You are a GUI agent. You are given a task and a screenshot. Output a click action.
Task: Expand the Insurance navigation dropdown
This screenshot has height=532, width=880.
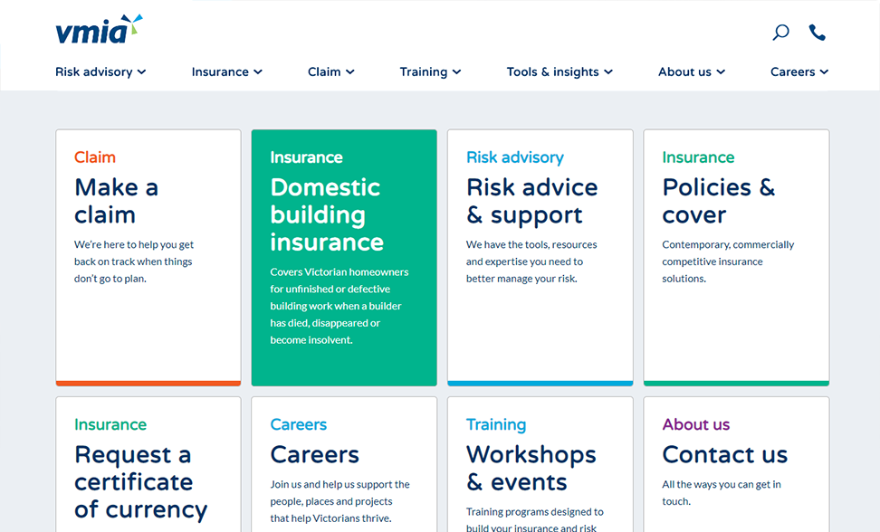[x=226, y=71]
